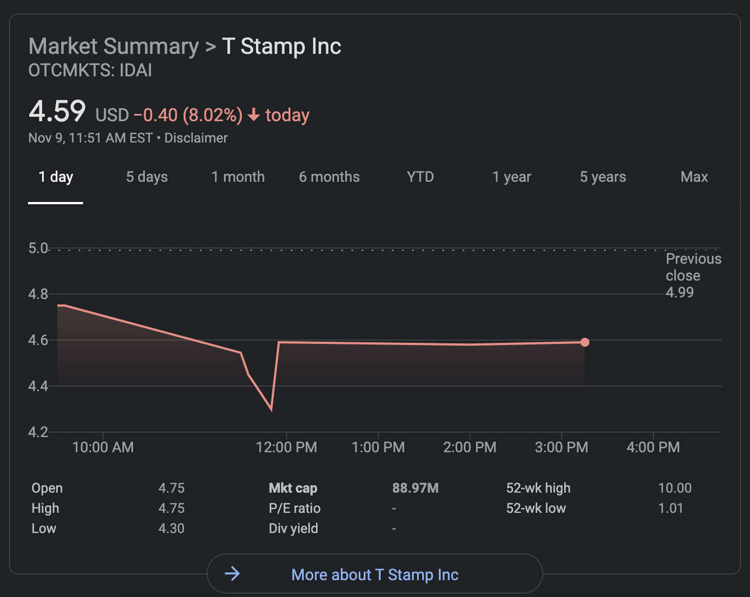The height and width of the screenshot is (597, 750).
Task: Click the 88.97M market cap value
Action: click(x=415, y=488)
